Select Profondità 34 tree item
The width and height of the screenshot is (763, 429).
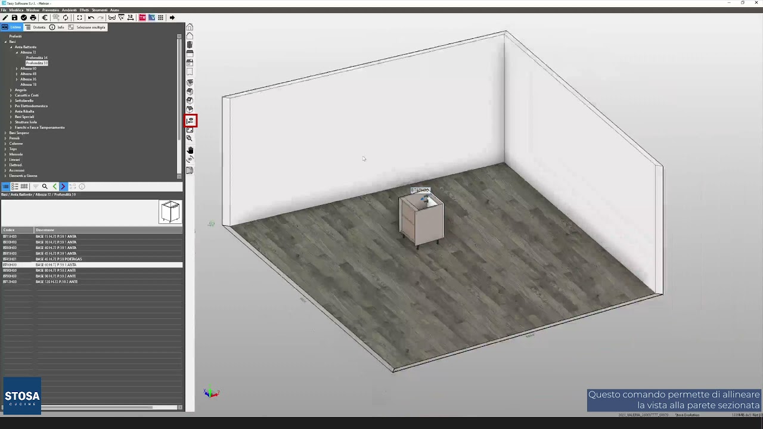point(37,58)
